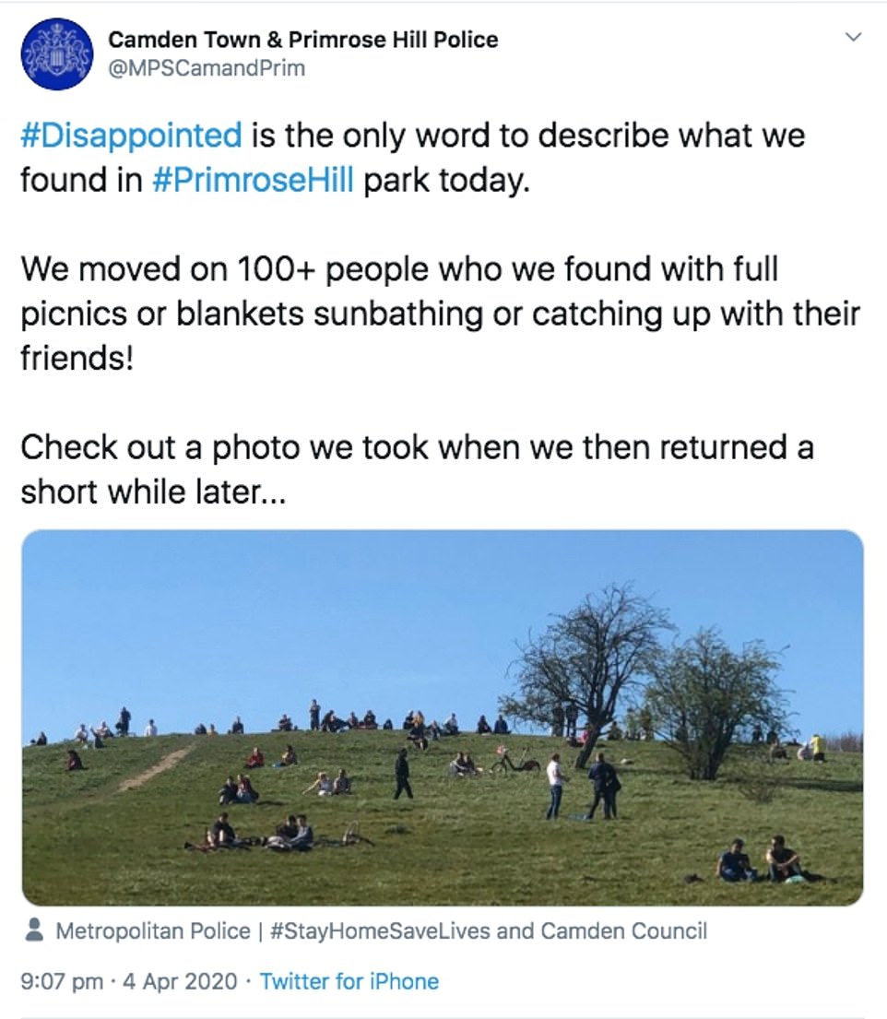The height and width of the screenshot is (1019, 887).
Task: Open the @MPSCamandPrim handle
Action: [206, 68]
